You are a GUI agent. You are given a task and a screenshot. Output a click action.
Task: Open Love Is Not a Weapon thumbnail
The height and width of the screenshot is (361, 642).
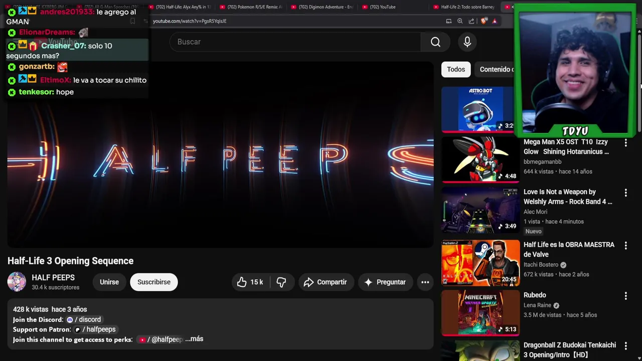480,210
